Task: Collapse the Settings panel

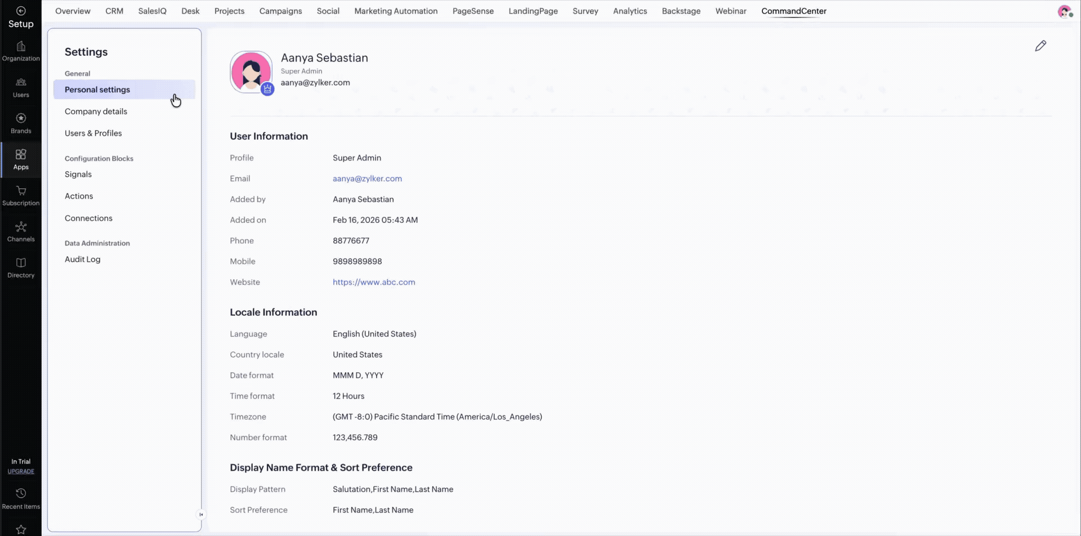Action: [x=201, y=514]
